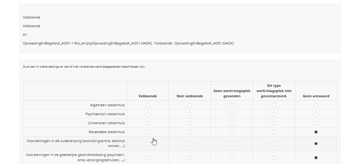The width and height of the screenshot is (358, 164).
Task: Choose Niet voldoende for ouderenzorg voorzieningen
Action: (190, 144)
